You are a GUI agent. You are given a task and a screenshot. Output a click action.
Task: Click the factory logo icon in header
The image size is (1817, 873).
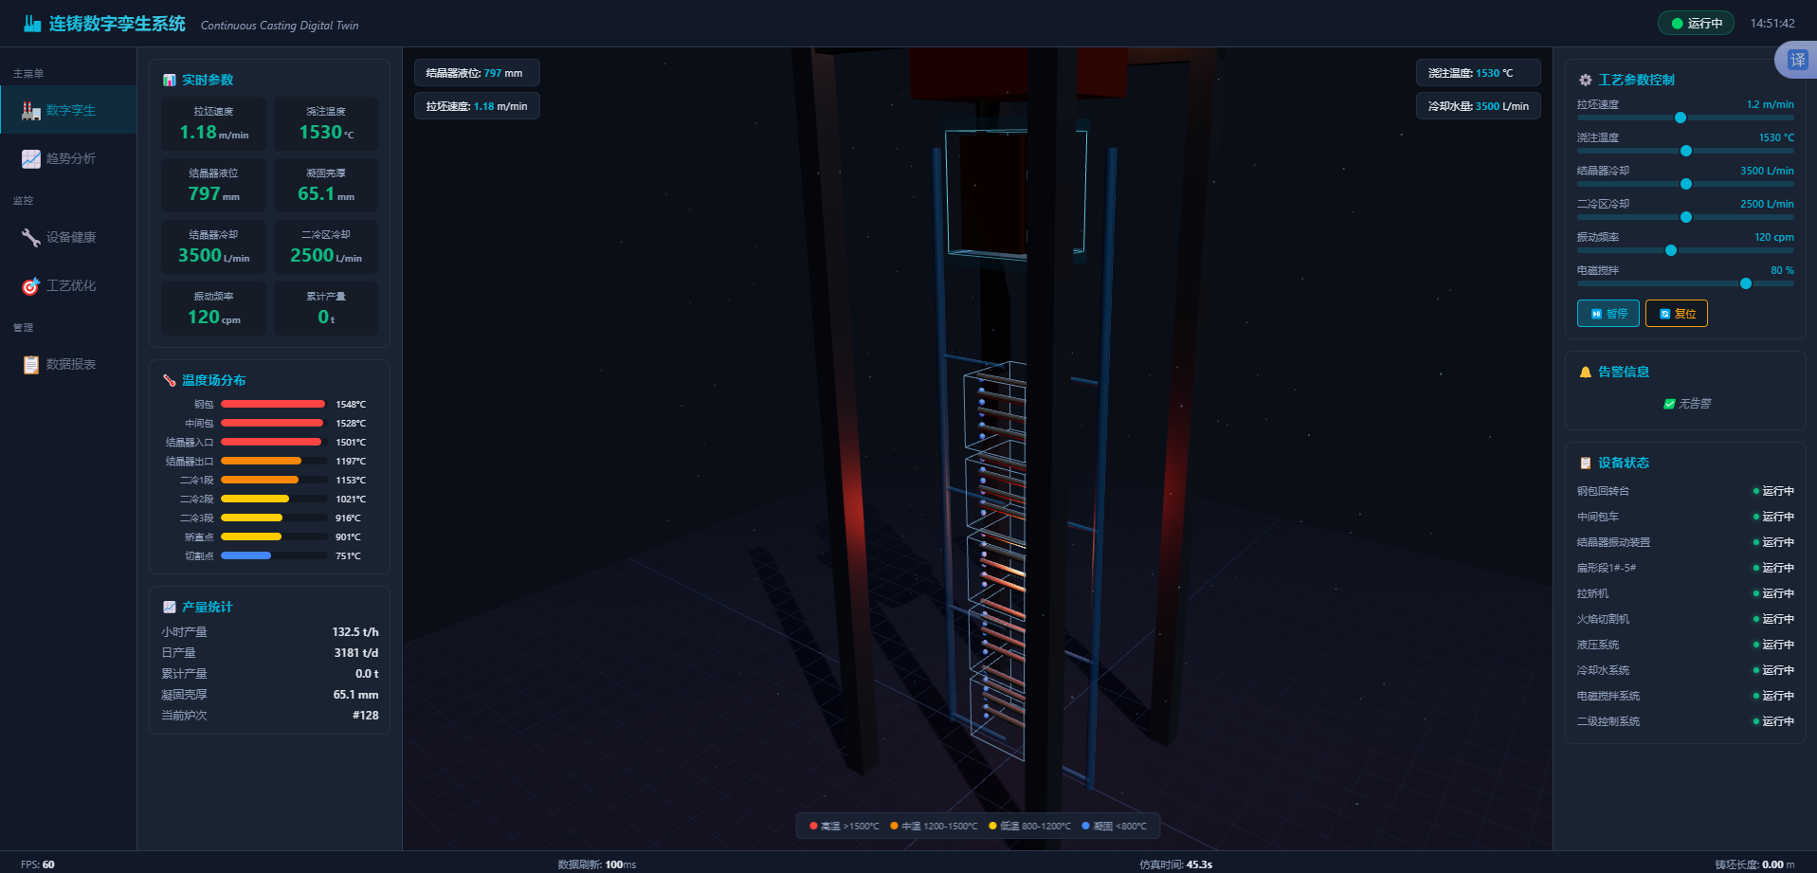click(x=32, y=24)
